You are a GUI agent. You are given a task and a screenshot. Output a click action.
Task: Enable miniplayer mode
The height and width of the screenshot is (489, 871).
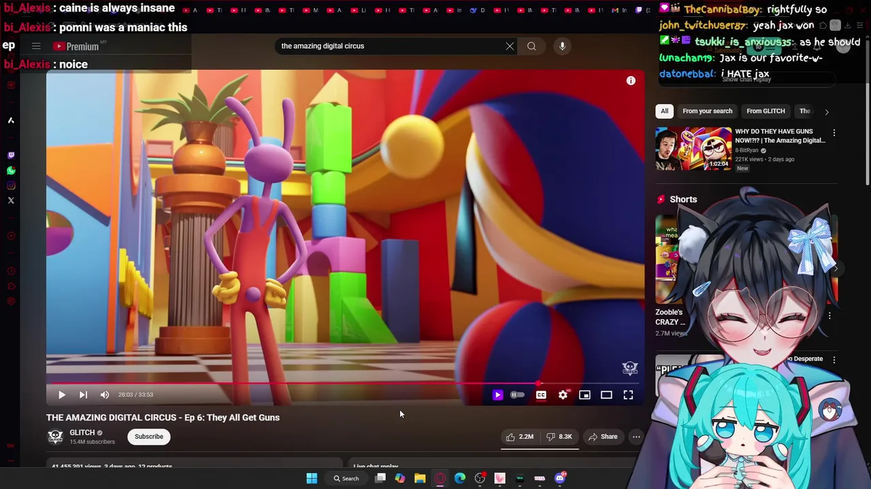[x=585, y=395]
